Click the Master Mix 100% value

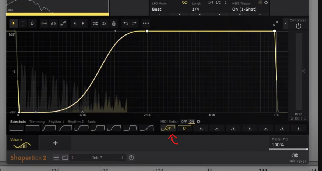click(278, 145)
